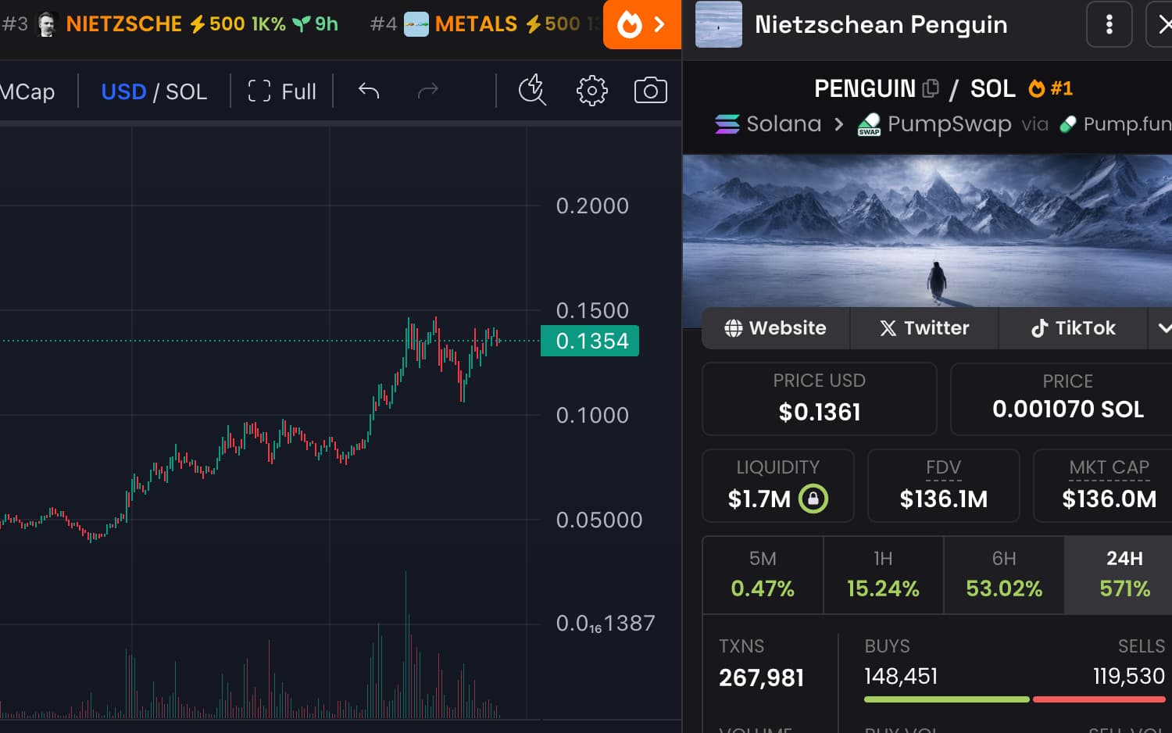Select the 6H timeframe tab
The width and height of the screenshot is (1172, 733).
point(1003,574)
